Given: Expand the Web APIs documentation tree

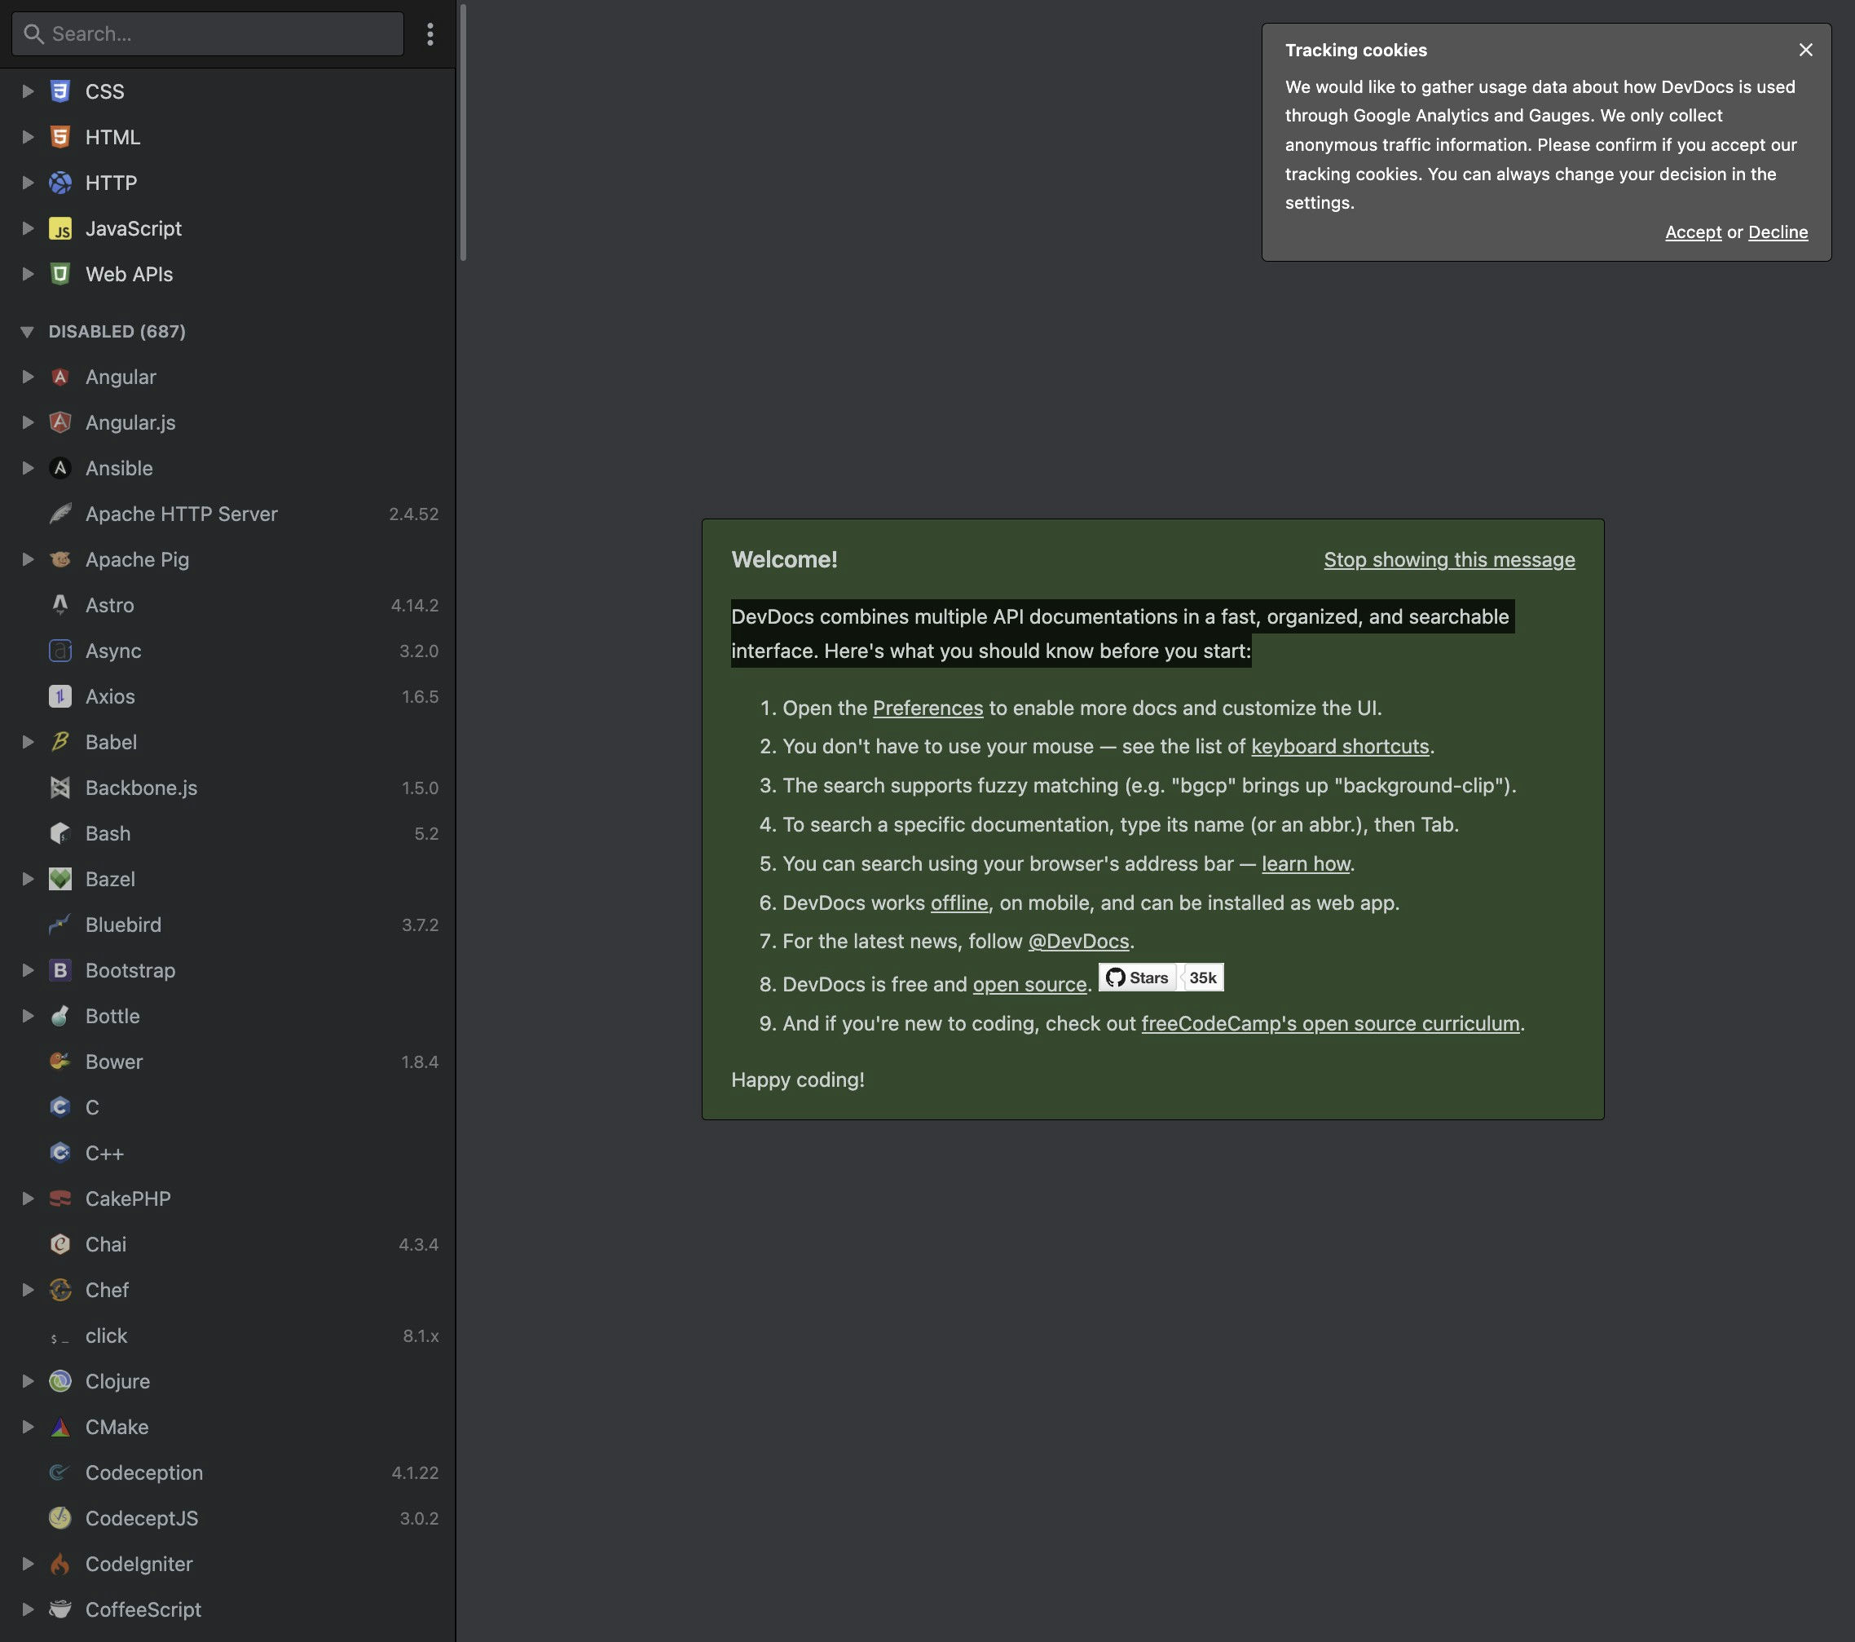Looking at the screenshot, I should (x=29, y=274).
